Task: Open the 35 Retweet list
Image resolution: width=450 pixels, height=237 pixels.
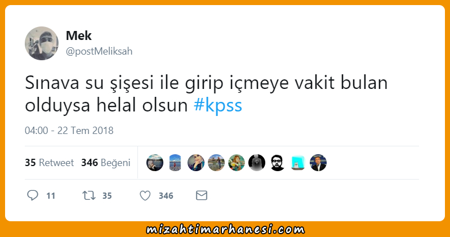Action: pyautogui.click(x=49, y=163)
